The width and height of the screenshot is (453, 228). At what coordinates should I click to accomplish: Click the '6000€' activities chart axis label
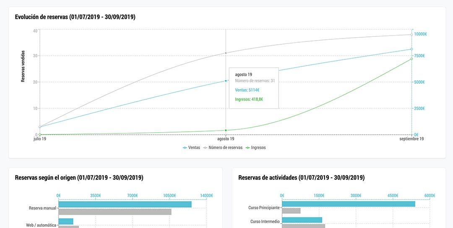pyautogui.click(x=430, y=195)
